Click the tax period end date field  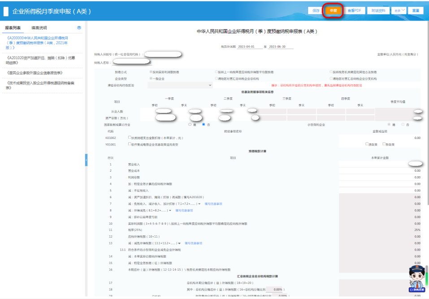click(281, 47)
